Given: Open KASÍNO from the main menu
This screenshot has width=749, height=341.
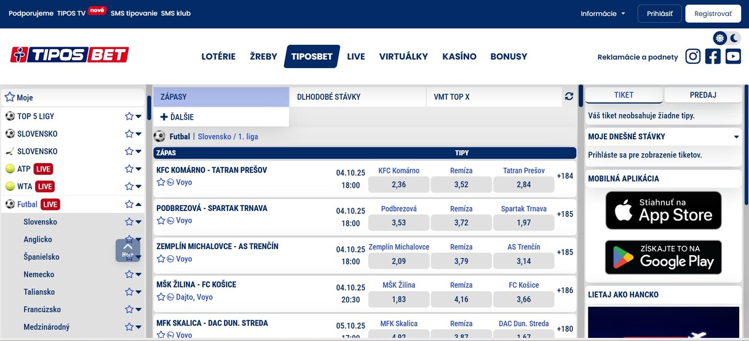Looking at the screenshot, I should (459, 56).
